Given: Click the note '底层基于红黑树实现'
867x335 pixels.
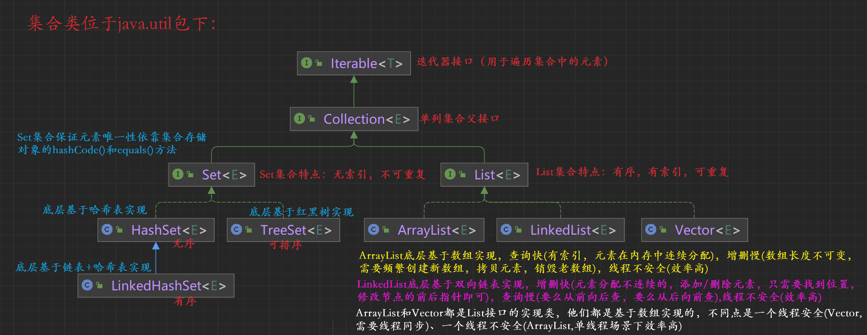Looking at the screenshot, I should tap(301, 212).
